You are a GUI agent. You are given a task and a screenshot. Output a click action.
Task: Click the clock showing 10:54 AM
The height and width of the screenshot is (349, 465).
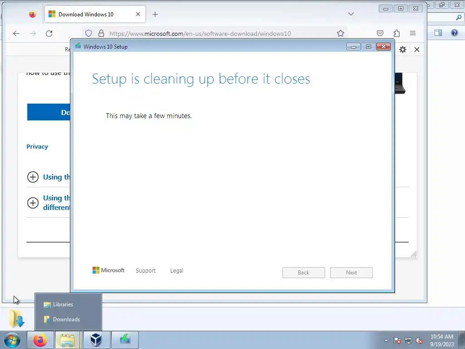click(x=442, y=340)
